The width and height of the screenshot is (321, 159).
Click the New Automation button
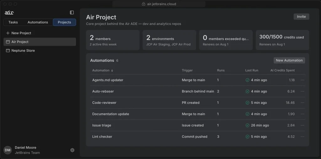[x=289, y=60]
